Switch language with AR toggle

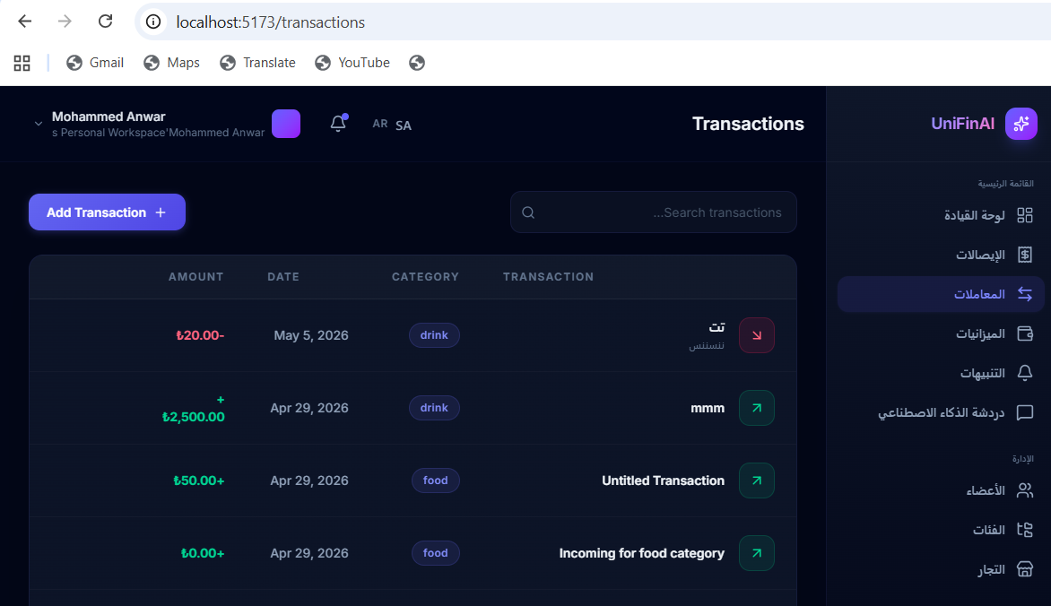(x=380, y=124)
